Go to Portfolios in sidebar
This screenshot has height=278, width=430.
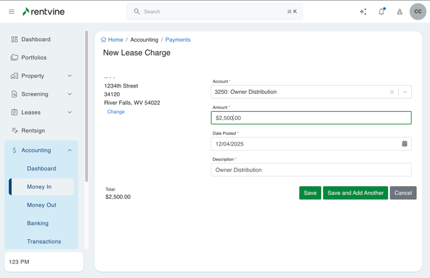[x=34, y=57]
